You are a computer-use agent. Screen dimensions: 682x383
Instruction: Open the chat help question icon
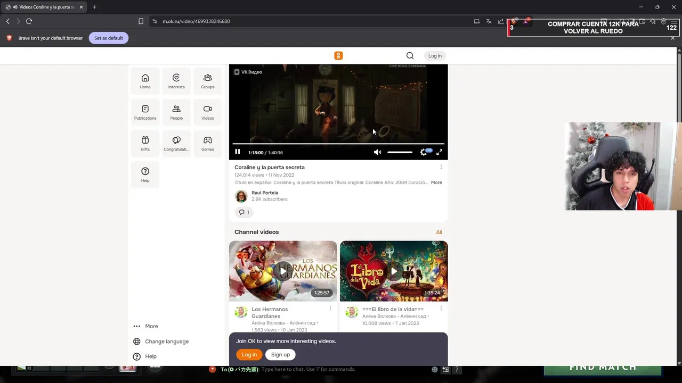point(457,369)
